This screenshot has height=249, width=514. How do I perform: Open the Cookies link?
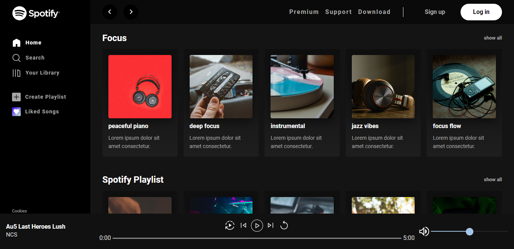[20, 211]
